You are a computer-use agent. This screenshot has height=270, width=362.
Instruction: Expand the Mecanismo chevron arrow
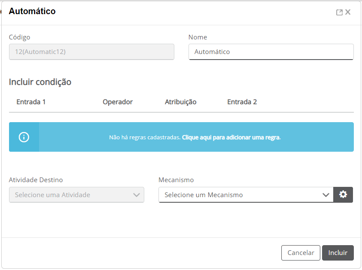point(326,195)
